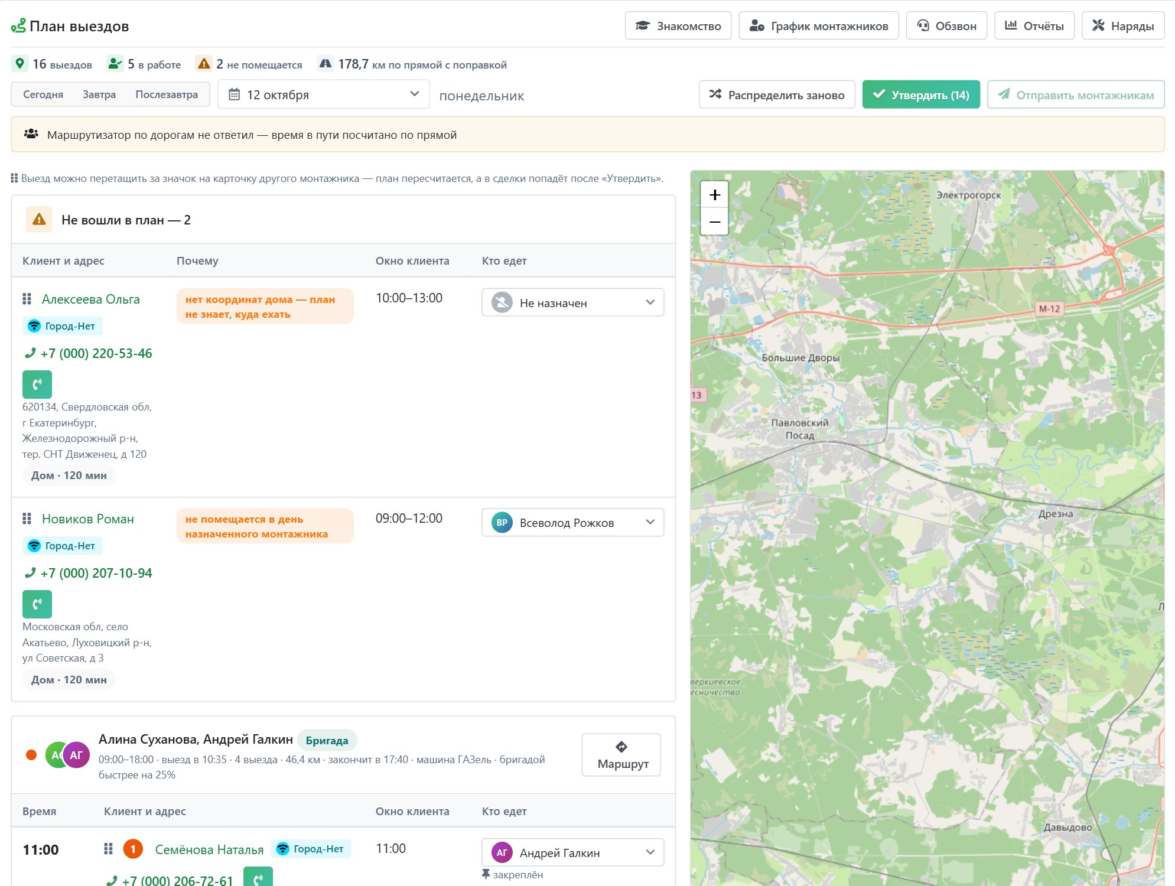Click Распределить заново button
The width and height of the screenshot is (1175, 886).
pyautogui.click(x=777, y=95)
